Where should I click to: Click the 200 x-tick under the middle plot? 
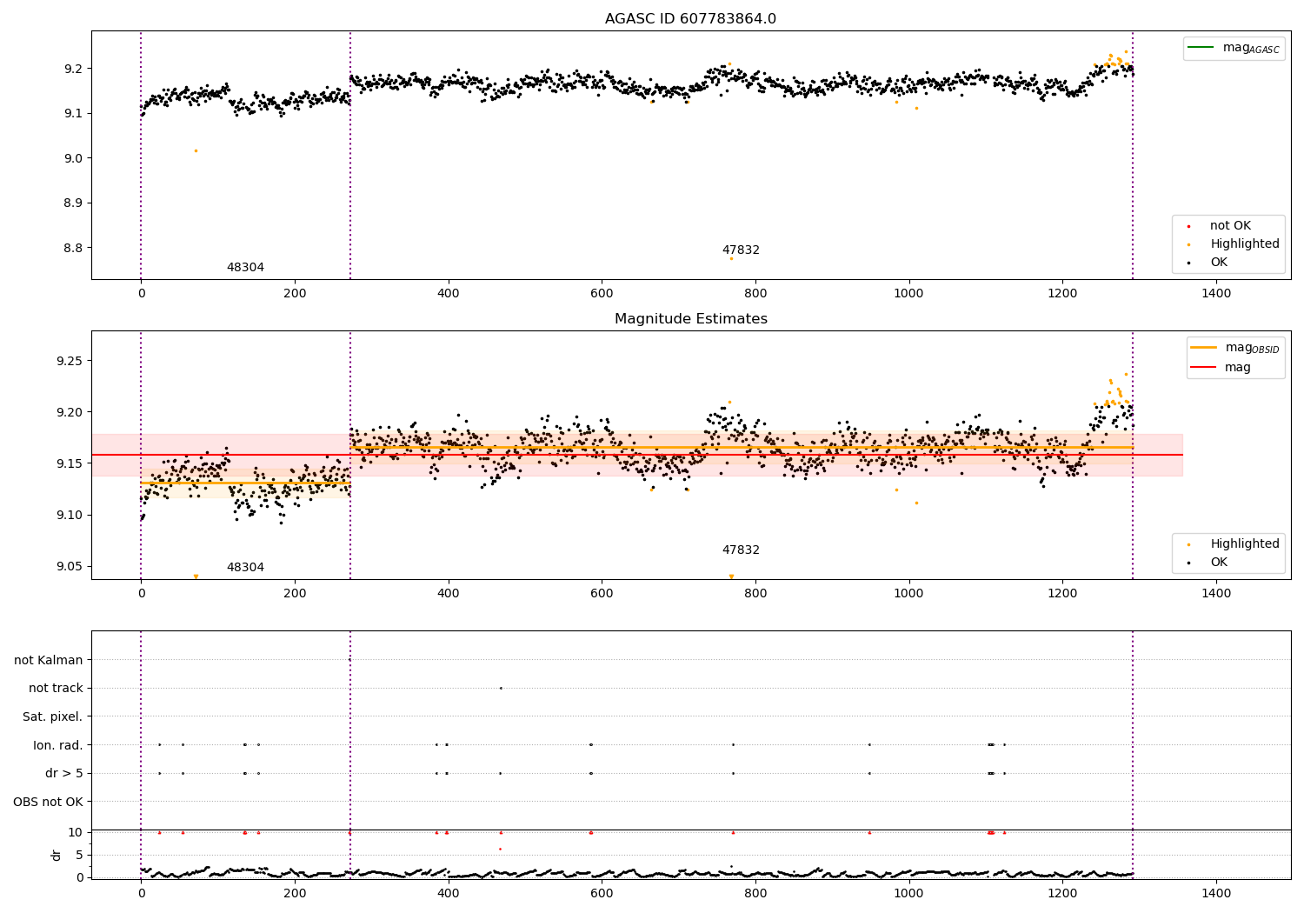[x=295, y=594]
